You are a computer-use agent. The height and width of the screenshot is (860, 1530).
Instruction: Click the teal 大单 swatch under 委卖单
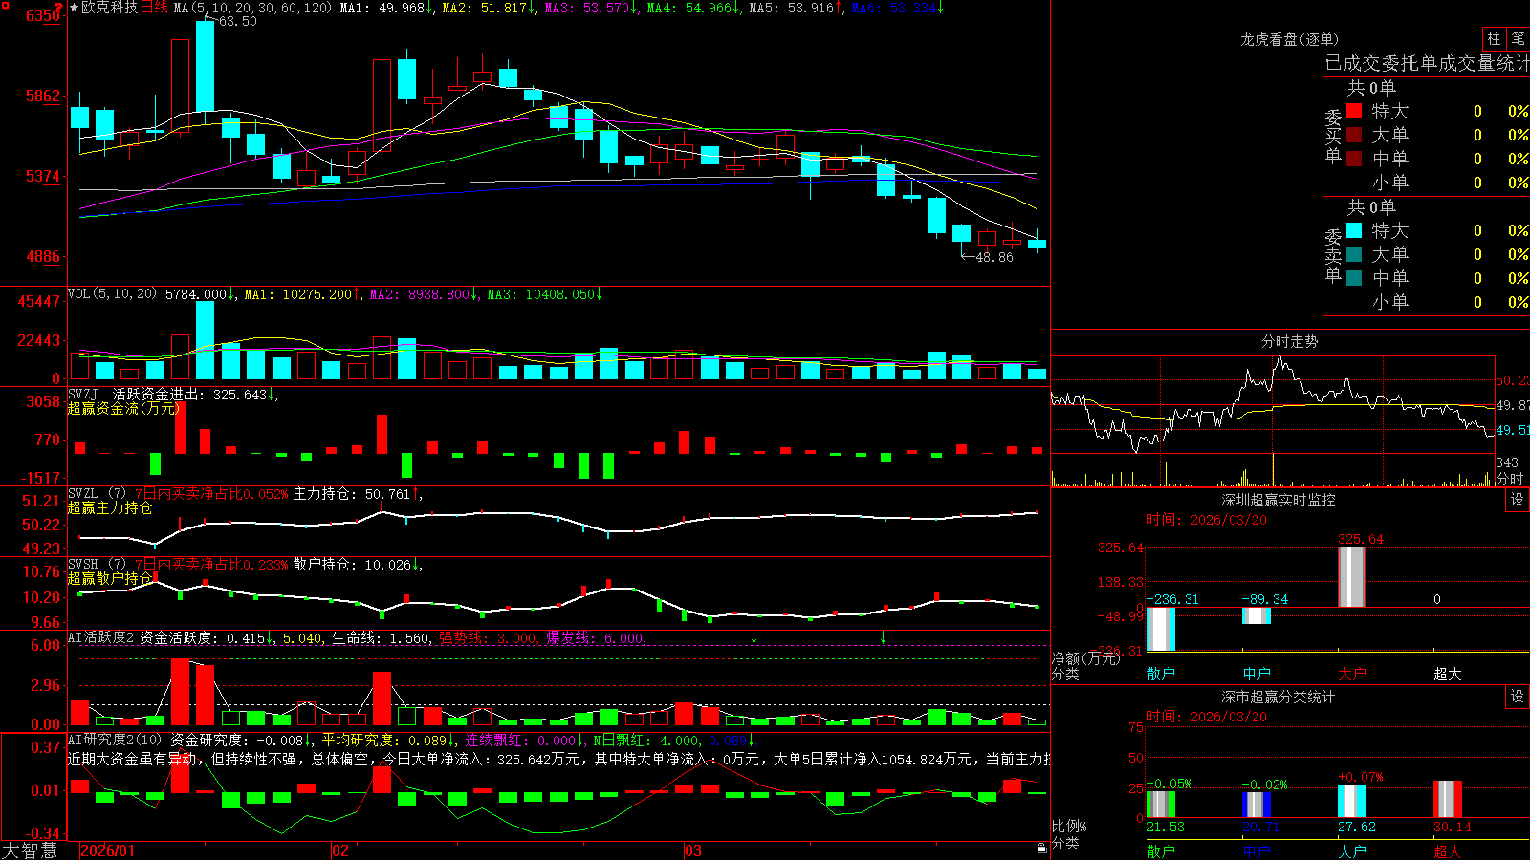coord(1354,254)
